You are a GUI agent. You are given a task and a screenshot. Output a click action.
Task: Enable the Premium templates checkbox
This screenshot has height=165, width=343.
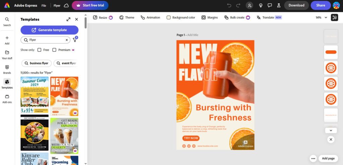point(54,50)
